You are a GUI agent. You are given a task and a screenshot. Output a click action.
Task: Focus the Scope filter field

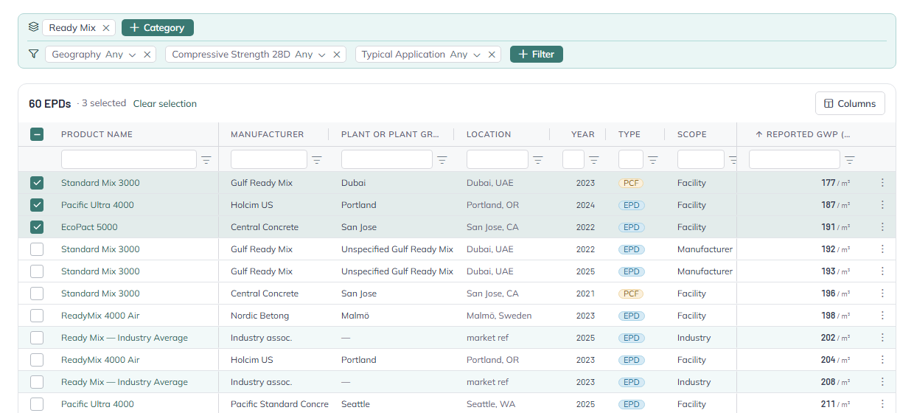coord(701,159)
